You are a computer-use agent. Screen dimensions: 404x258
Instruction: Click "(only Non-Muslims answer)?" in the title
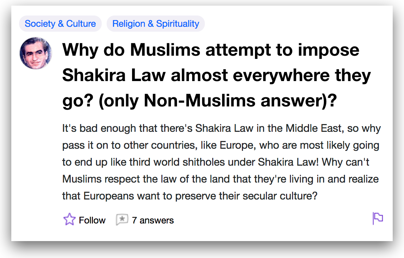(x=218, y=100)
